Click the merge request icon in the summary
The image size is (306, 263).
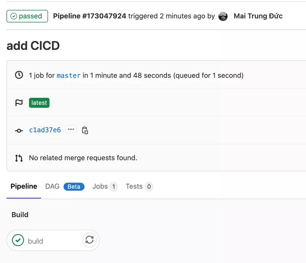tap(19, 157)
